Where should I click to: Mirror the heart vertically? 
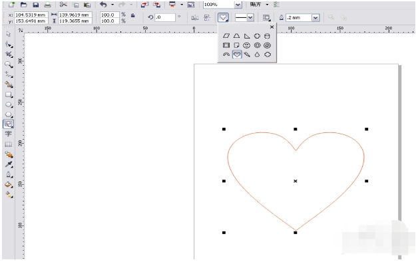[207, 18]
